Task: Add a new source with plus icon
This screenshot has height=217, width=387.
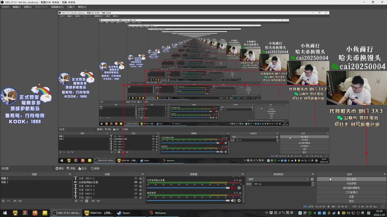Action: coord(76,201)
